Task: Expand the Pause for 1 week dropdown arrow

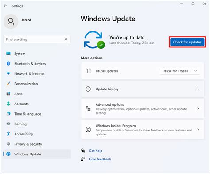Action: point(196,71)
